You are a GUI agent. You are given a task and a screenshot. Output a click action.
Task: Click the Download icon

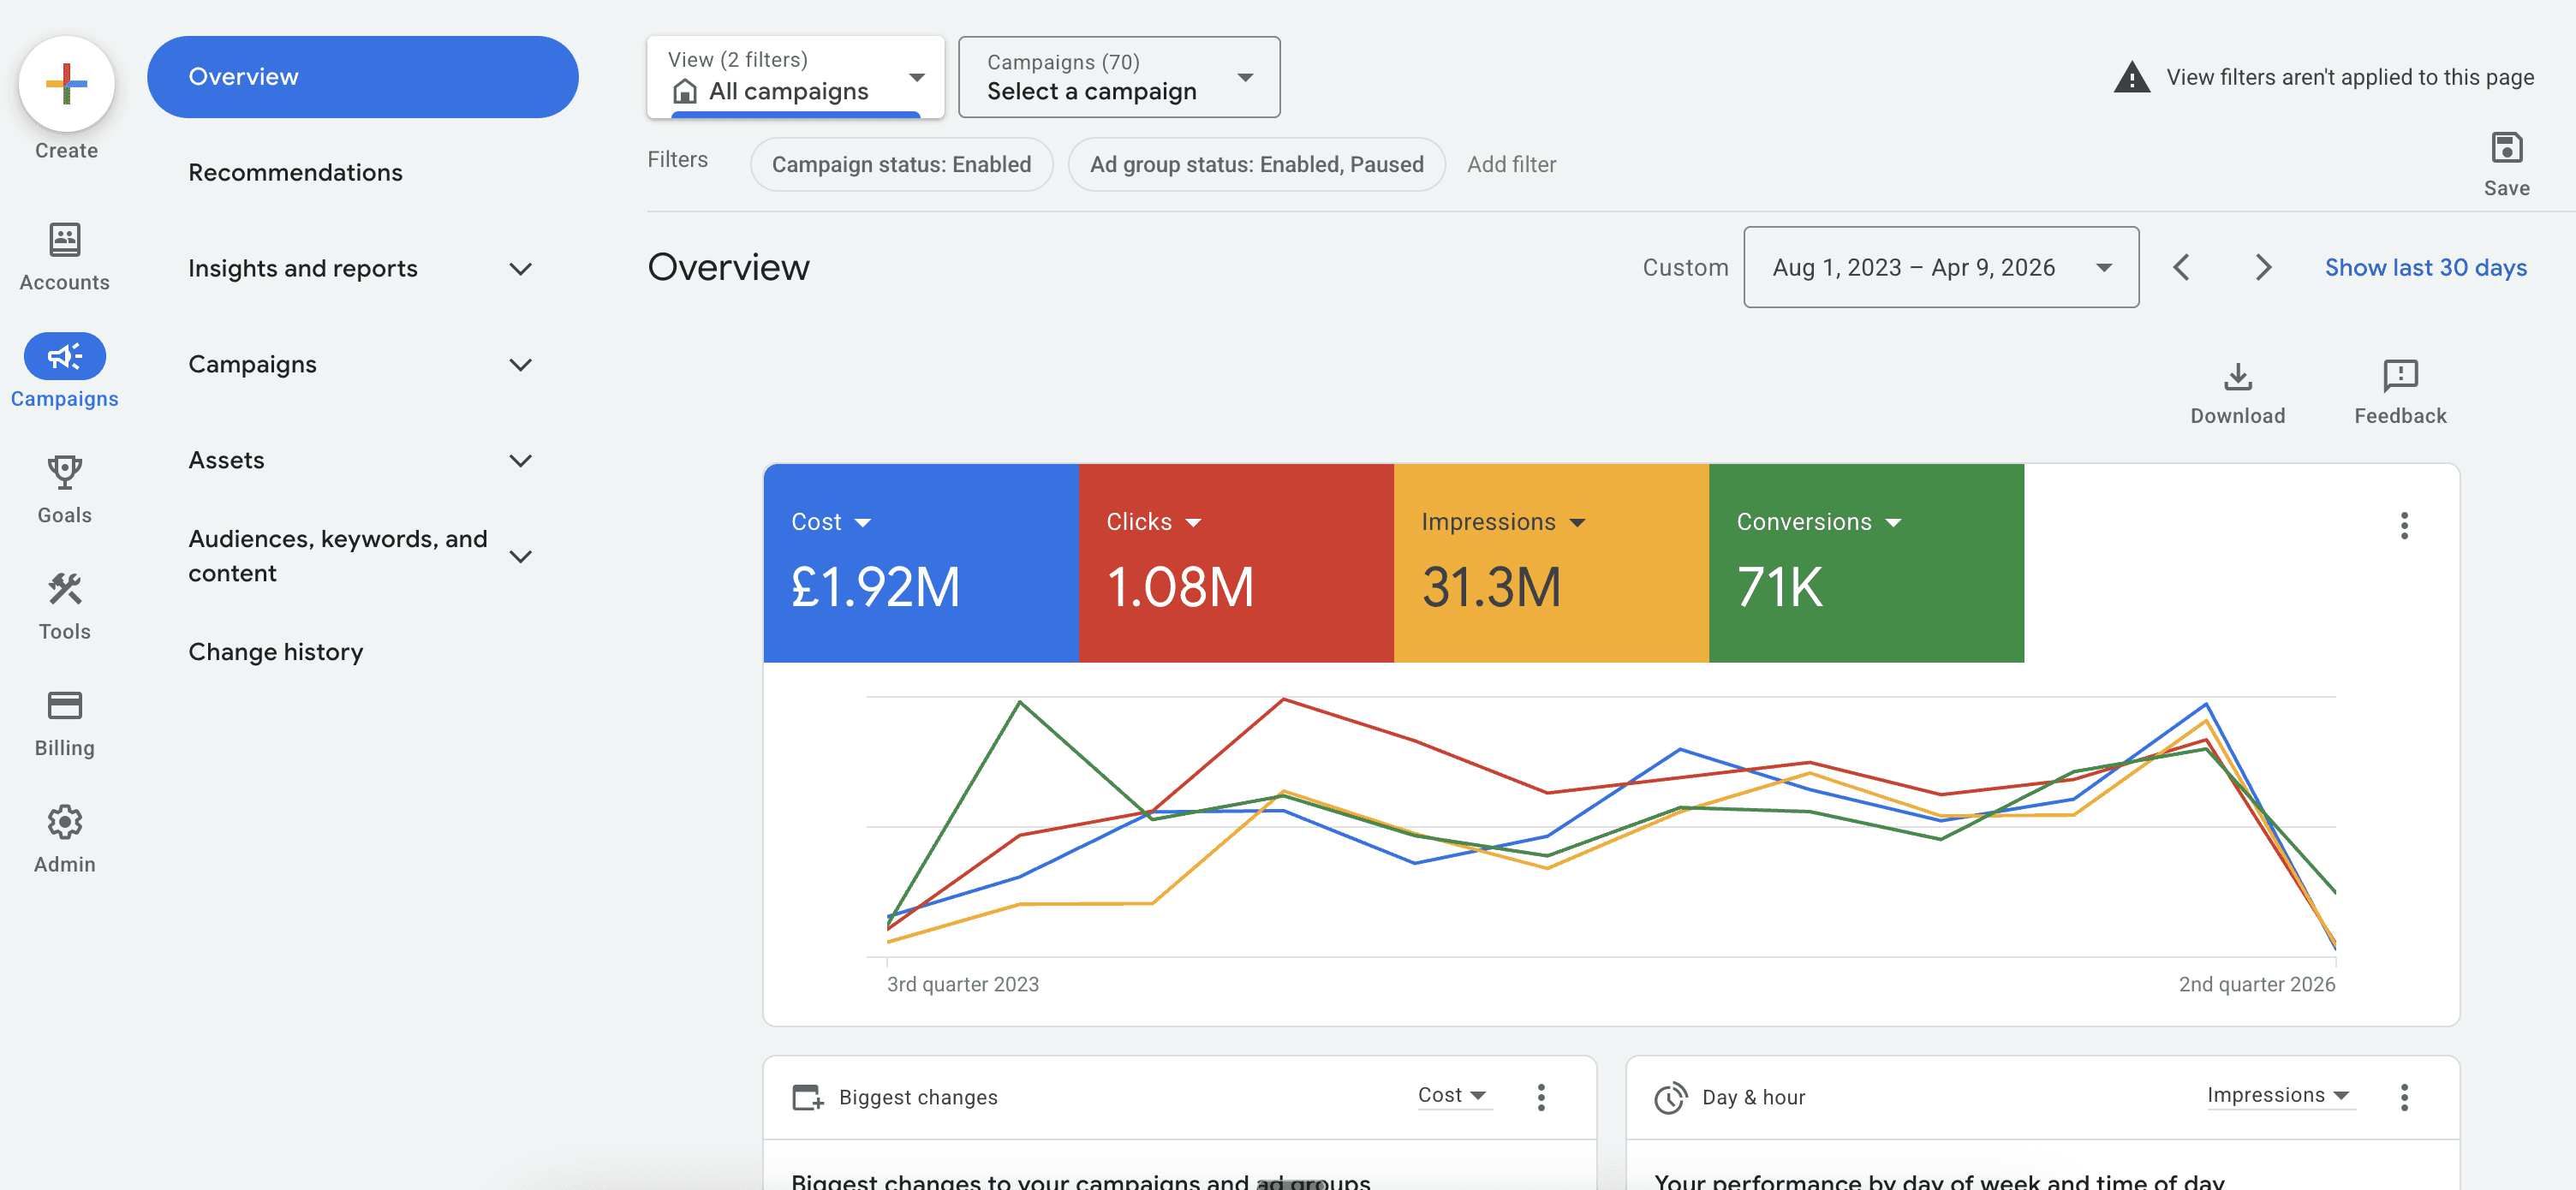2237,377
